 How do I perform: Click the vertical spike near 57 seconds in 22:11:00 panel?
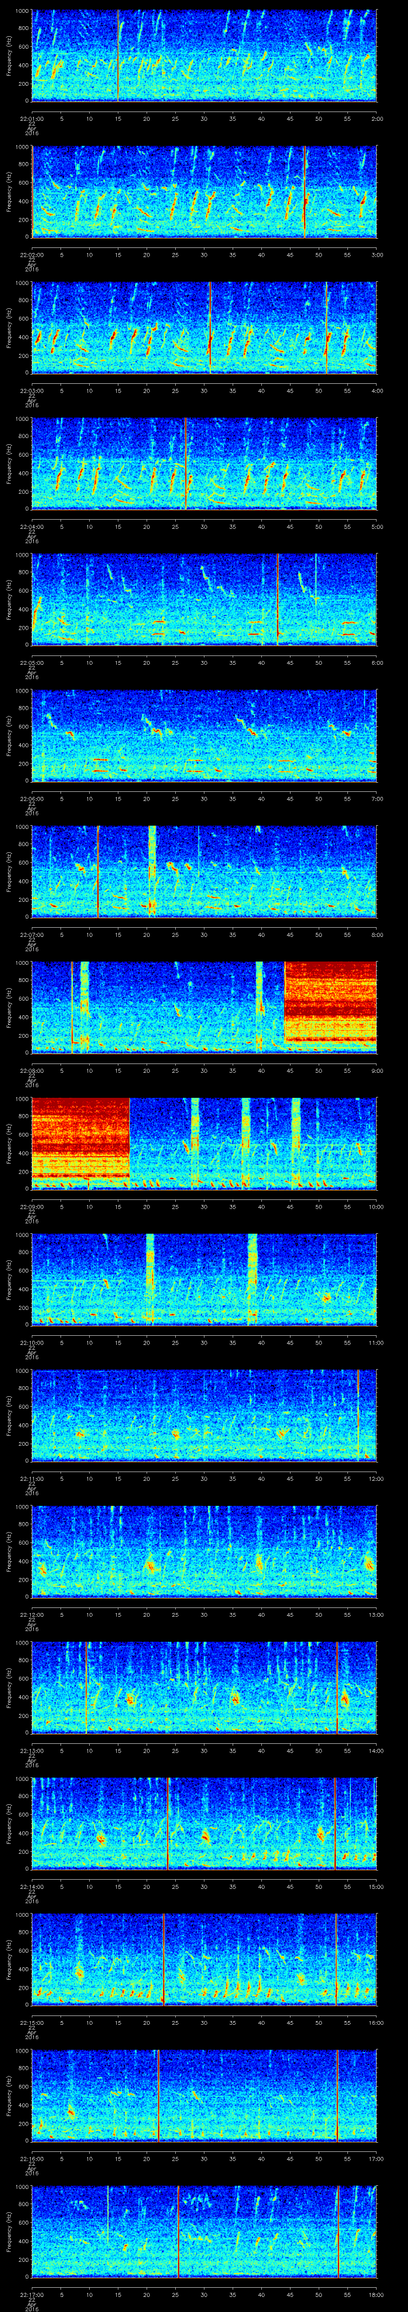point(358,1415)
